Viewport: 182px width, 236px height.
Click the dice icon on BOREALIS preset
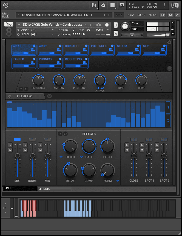point(86,46)
